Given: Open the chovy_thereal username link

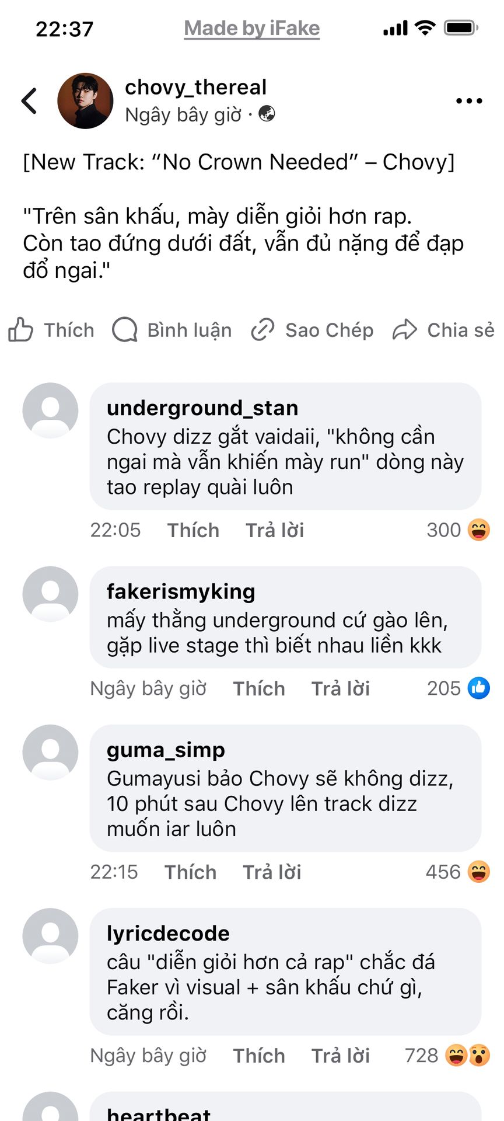Looking at the screenshot, I should tap(195, 88).
